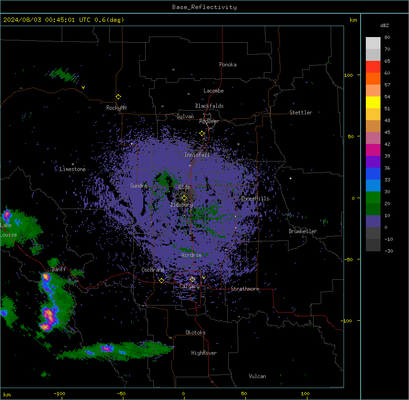The width and height of the screenshot is (409, 400).
Task: Click the Banff label
Action: (x=59, y=269)
